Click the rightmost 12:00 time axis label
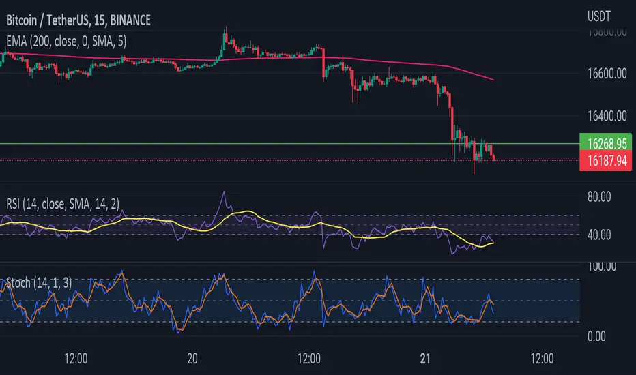This screenshot has width=636, height=375. (x=542, y=359)
